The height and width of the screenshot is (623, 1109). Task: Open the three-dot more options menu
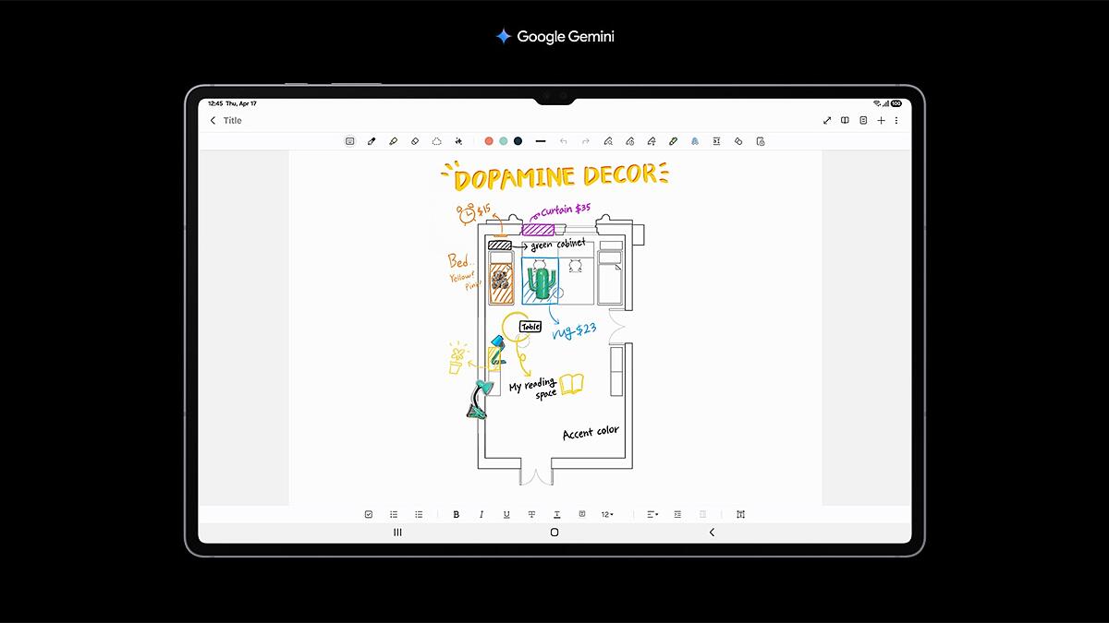(896, 121)
